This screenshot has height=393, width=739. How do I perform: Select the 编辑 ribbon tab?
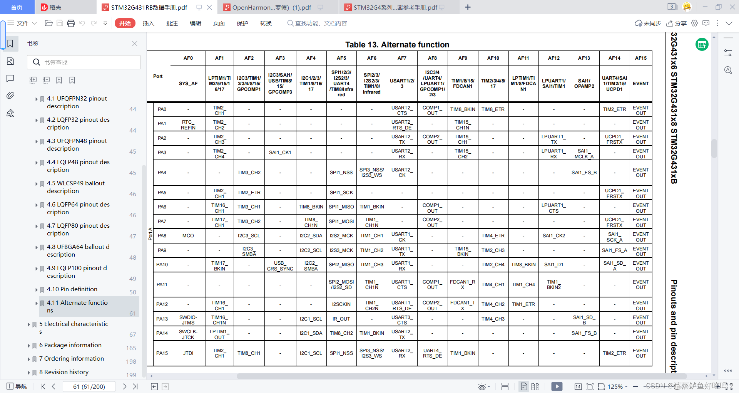[x=195, y=23]
